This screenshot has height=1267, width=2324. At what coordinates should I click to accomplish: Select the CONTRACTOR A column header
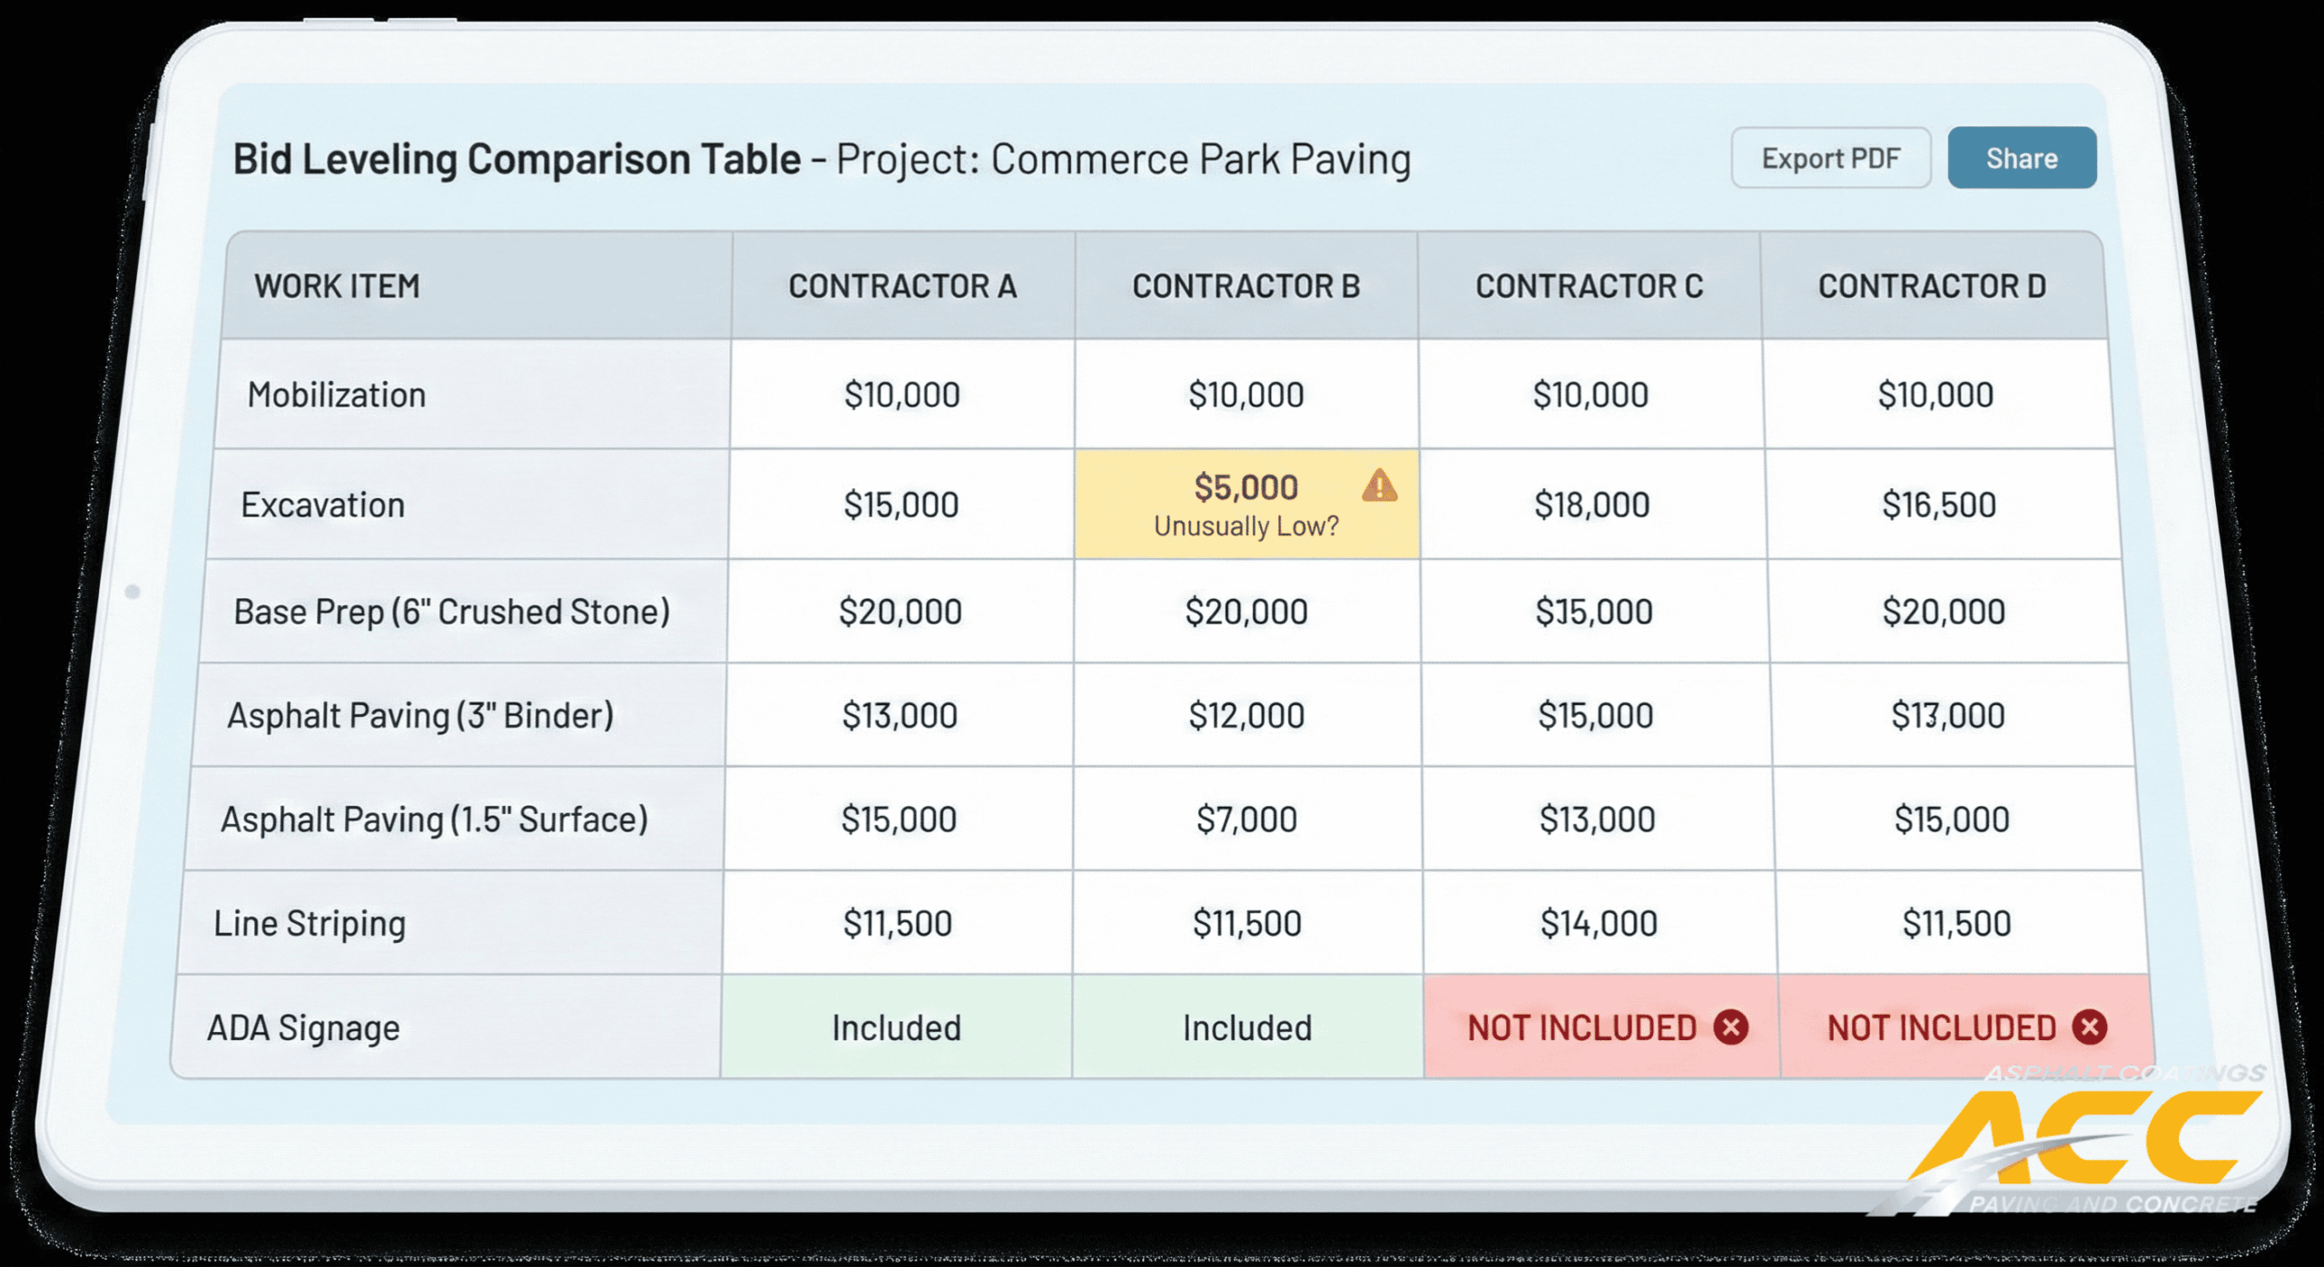click(x=902, y=286)
